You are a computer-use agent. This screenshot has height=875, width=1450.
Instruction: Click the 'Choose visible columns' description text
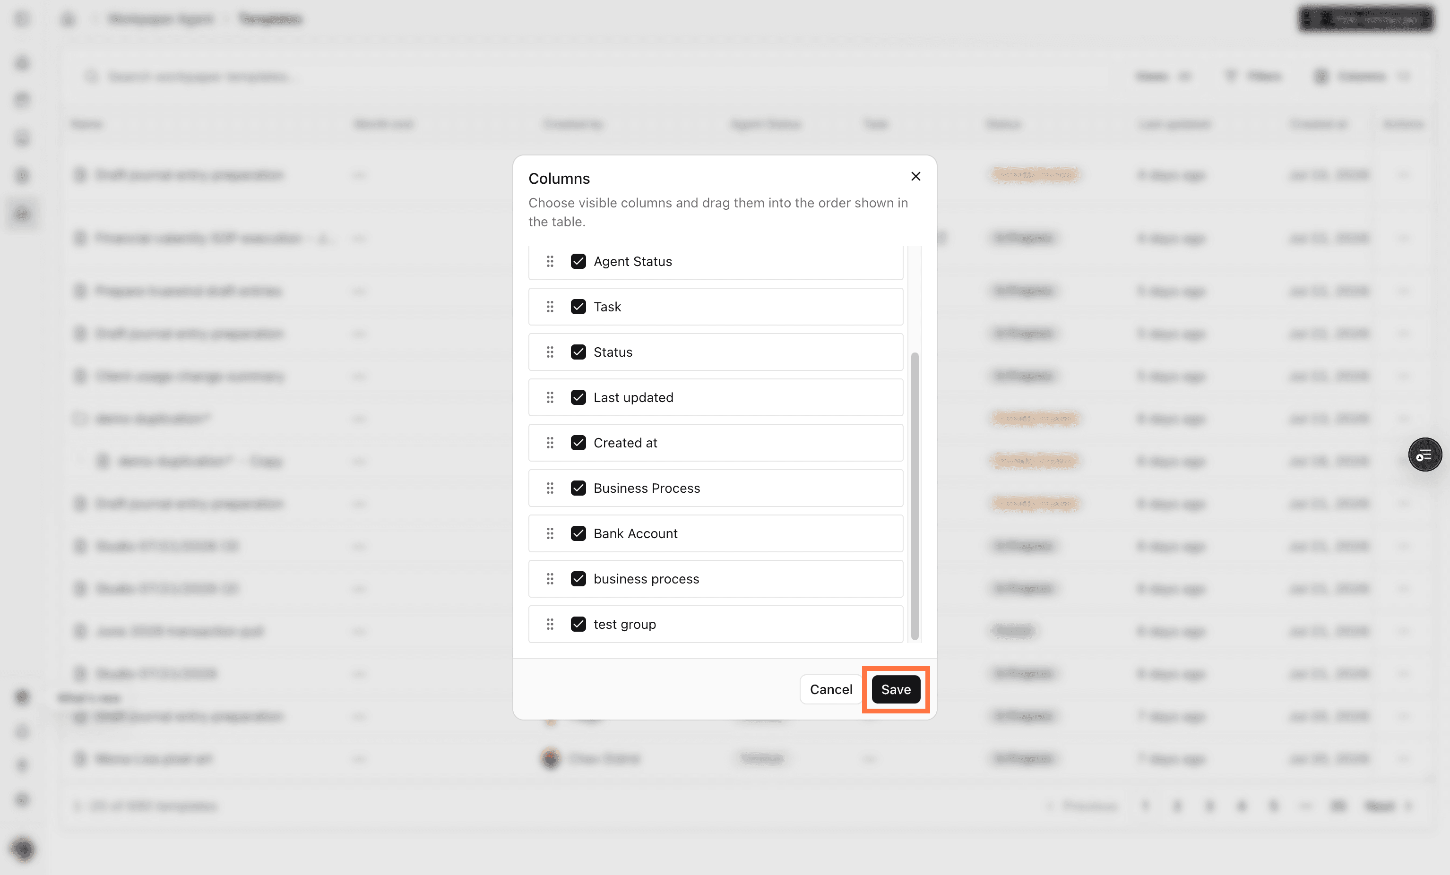718,212
